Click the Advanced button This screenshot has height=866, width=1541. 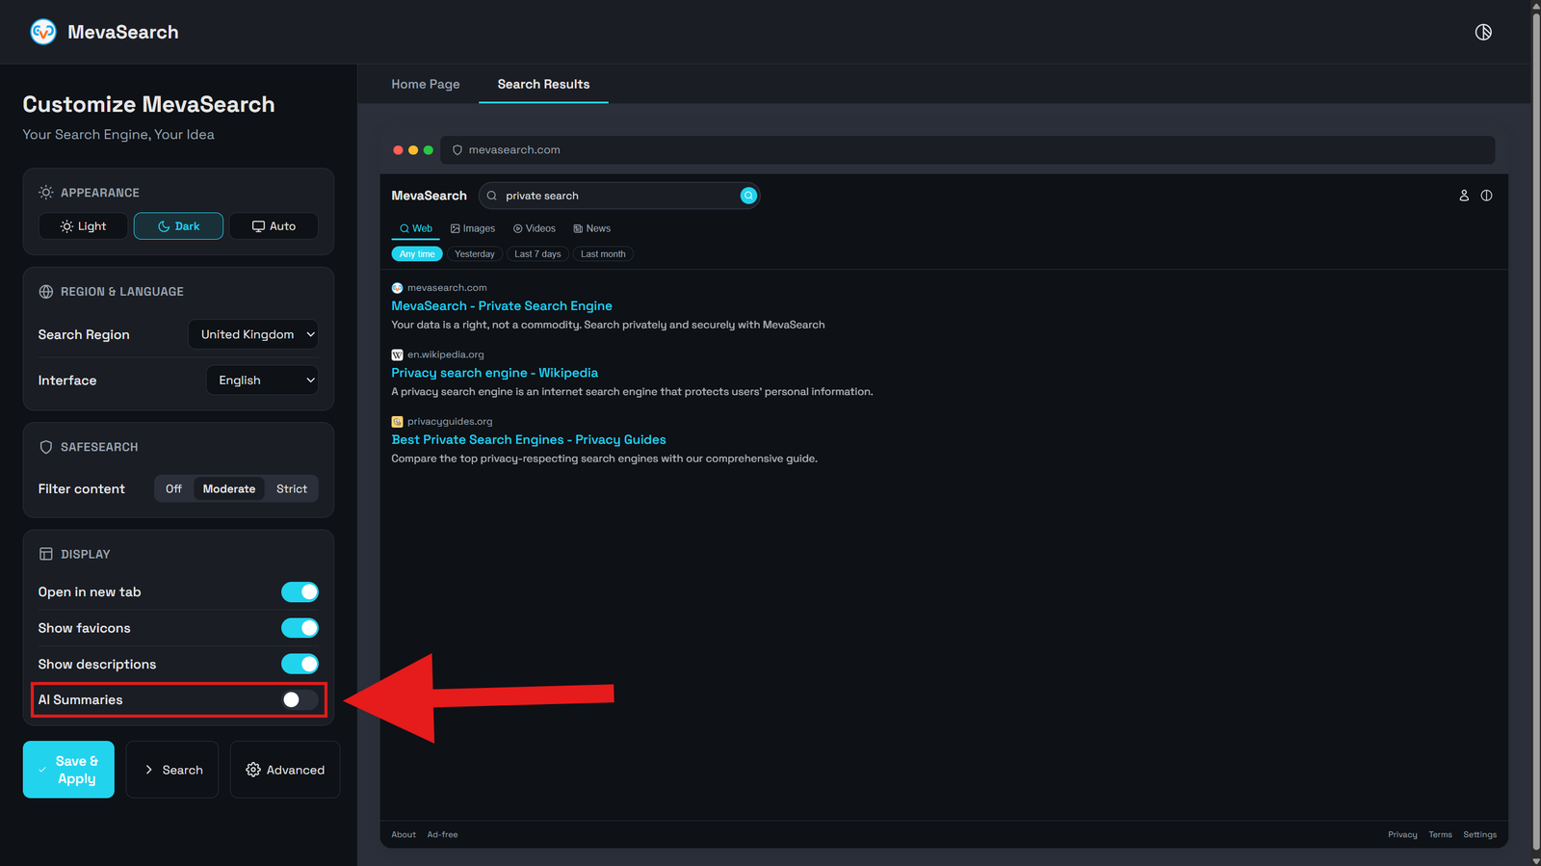[285, 770]
